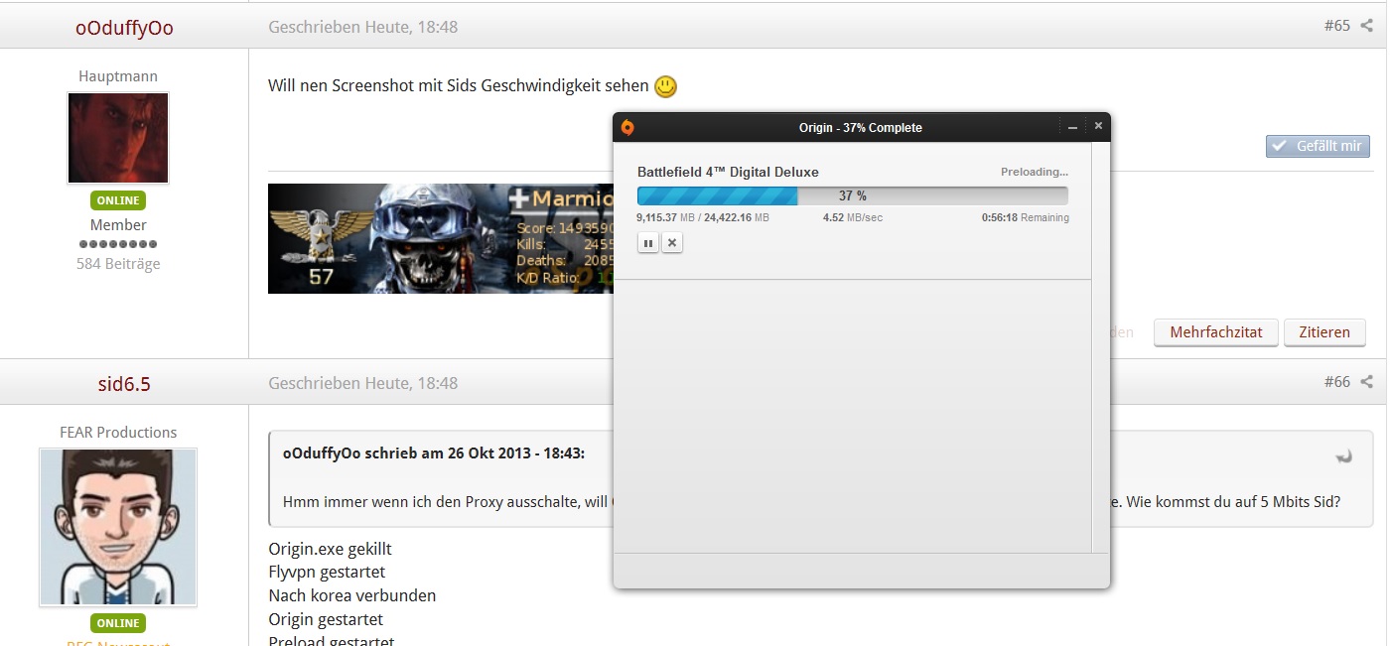Click 'Battlefield 4™ Digital Deluxe' title
Image resolution: width=1391 pixels, height=646 pixels.
coord(728,172)
